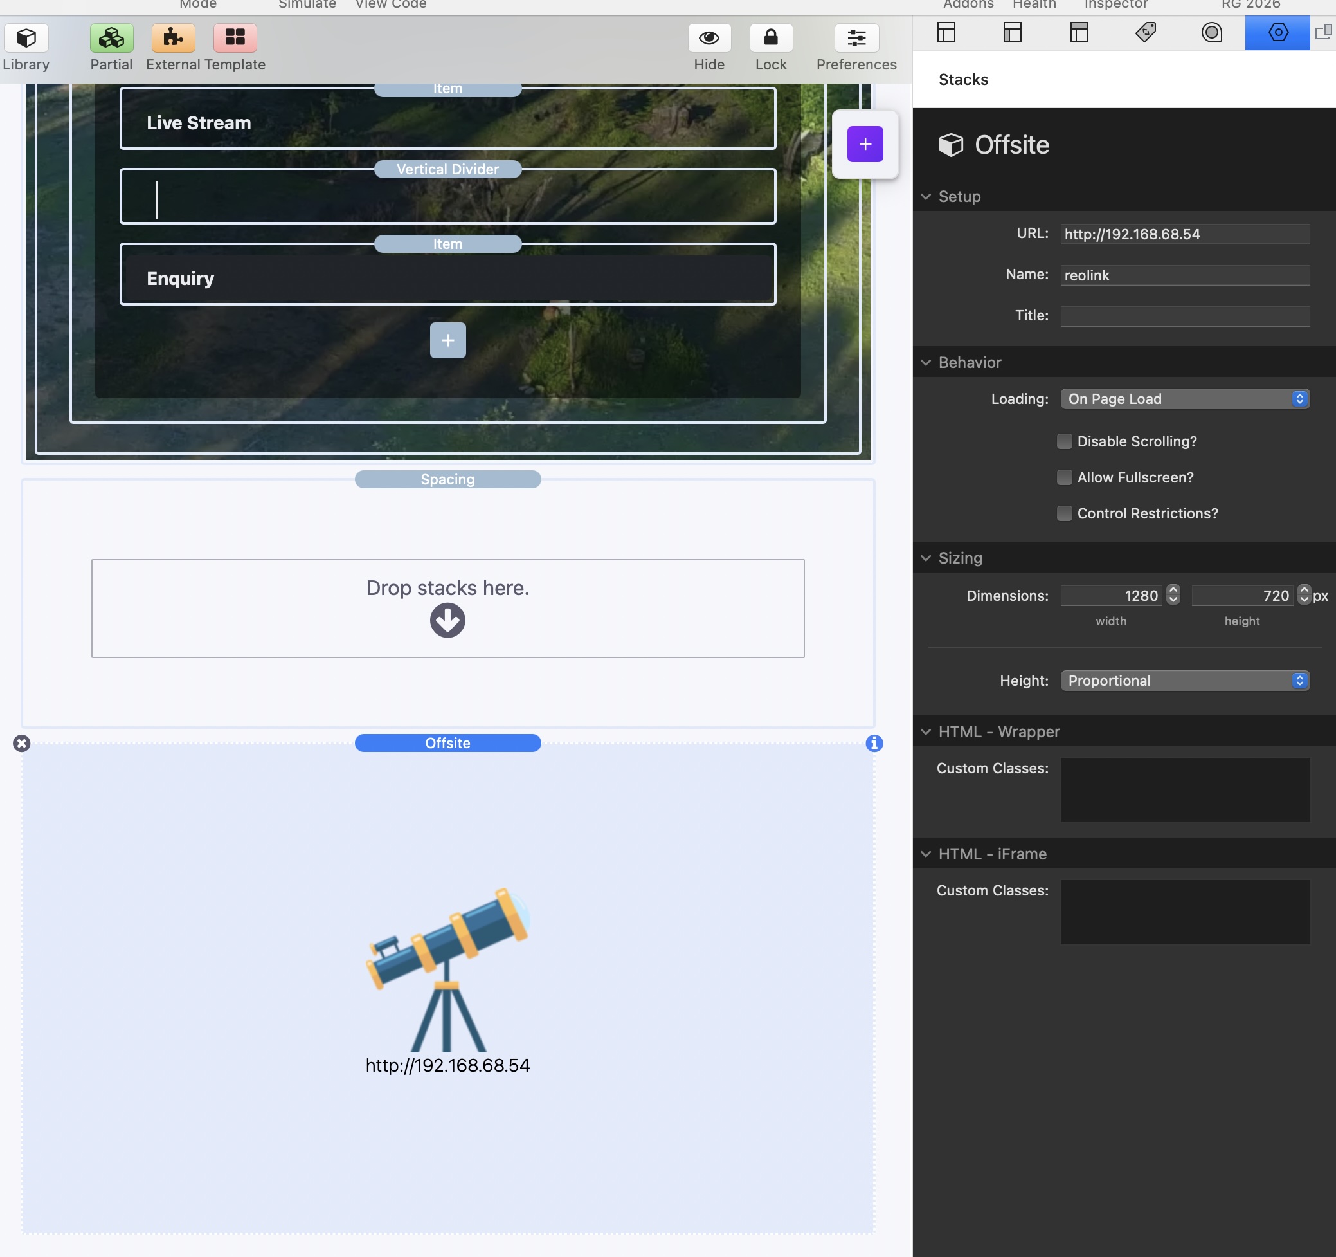Click the Partial toolbar icon

tap(111, 38)
